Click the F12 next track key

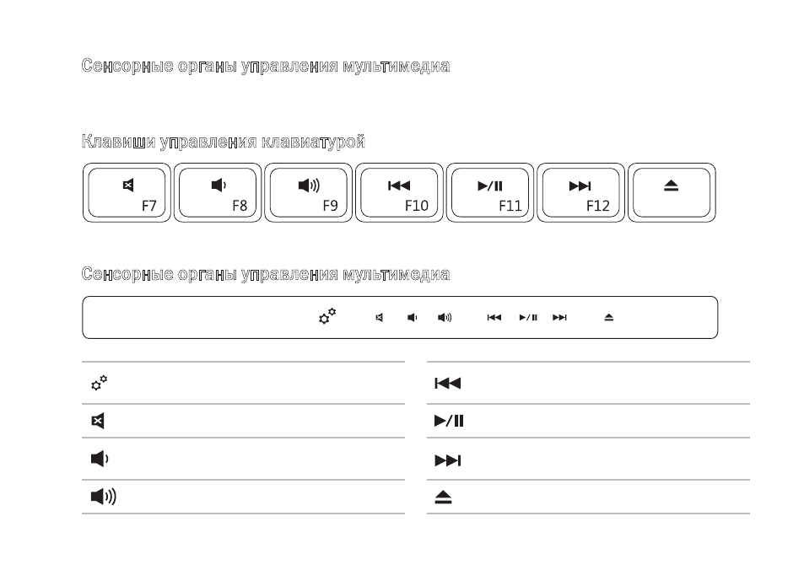(x=580, y=193)
